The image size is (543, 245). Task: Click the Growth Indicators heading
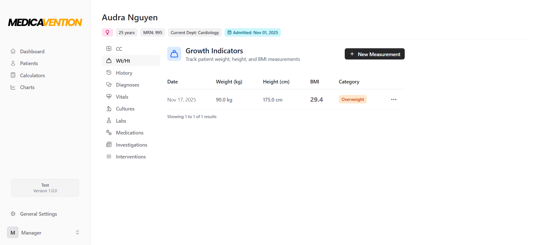pyautogui.click(x=214, y=51)
